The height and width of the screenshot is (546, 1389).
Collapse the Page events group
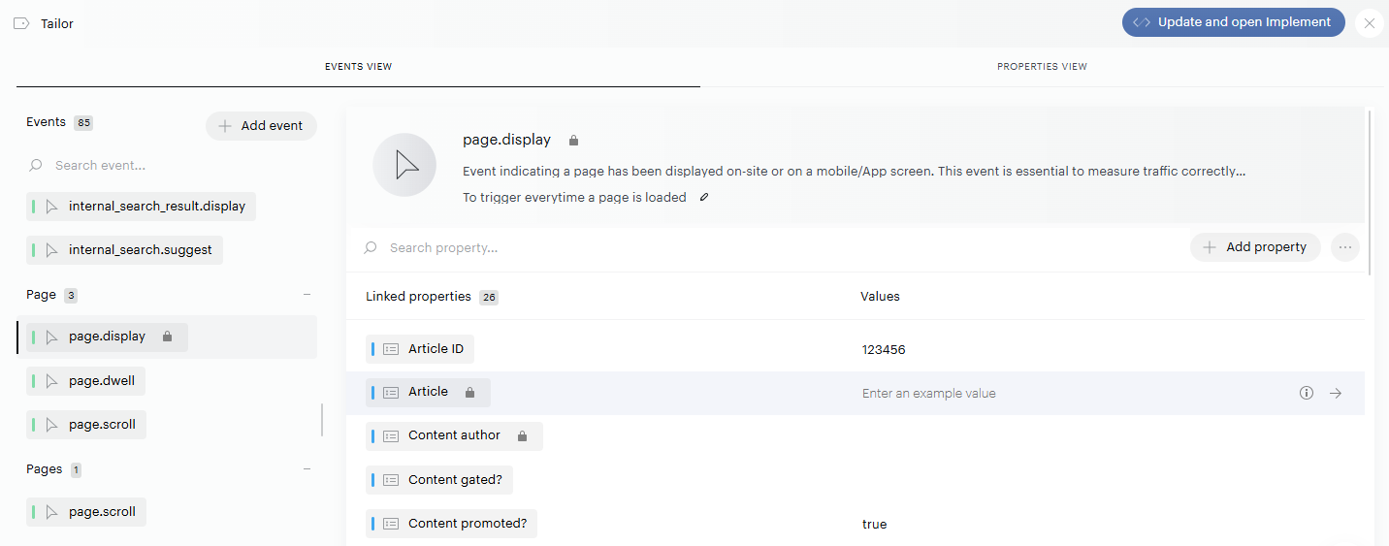(307, 295)
